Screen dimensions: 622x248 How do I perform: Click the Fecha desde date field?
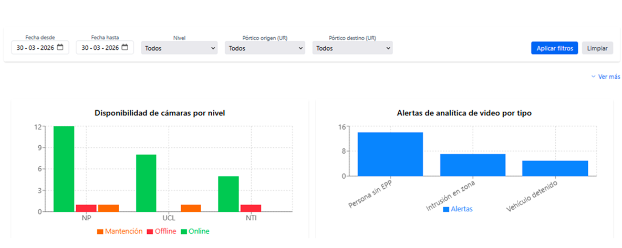[40, 48]
